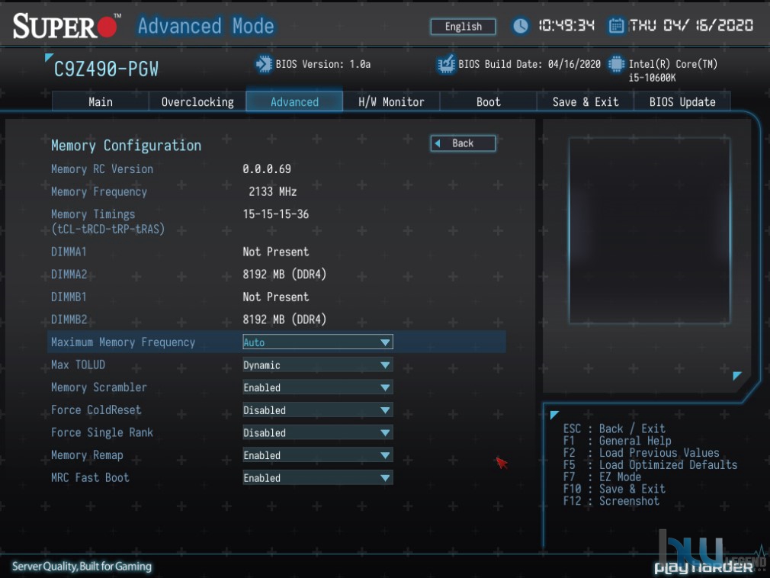Image resolution: width=770 pixels, height=578 pixels.
Task: Open the English language selector
Action: point(463,27)
